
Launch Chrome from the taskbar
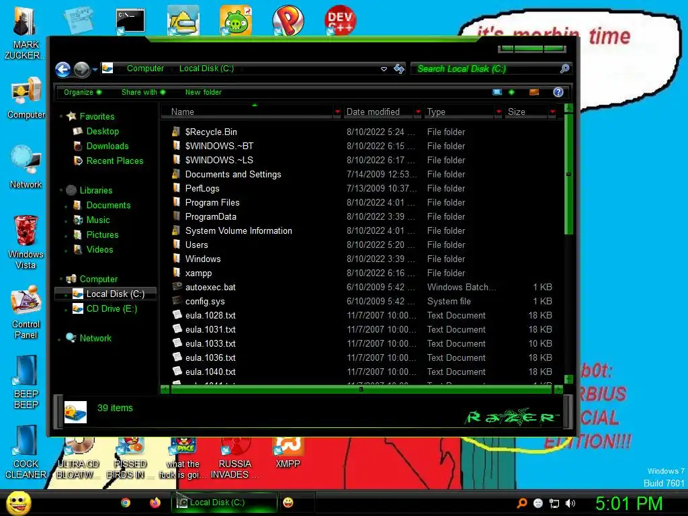click(126, 503)
